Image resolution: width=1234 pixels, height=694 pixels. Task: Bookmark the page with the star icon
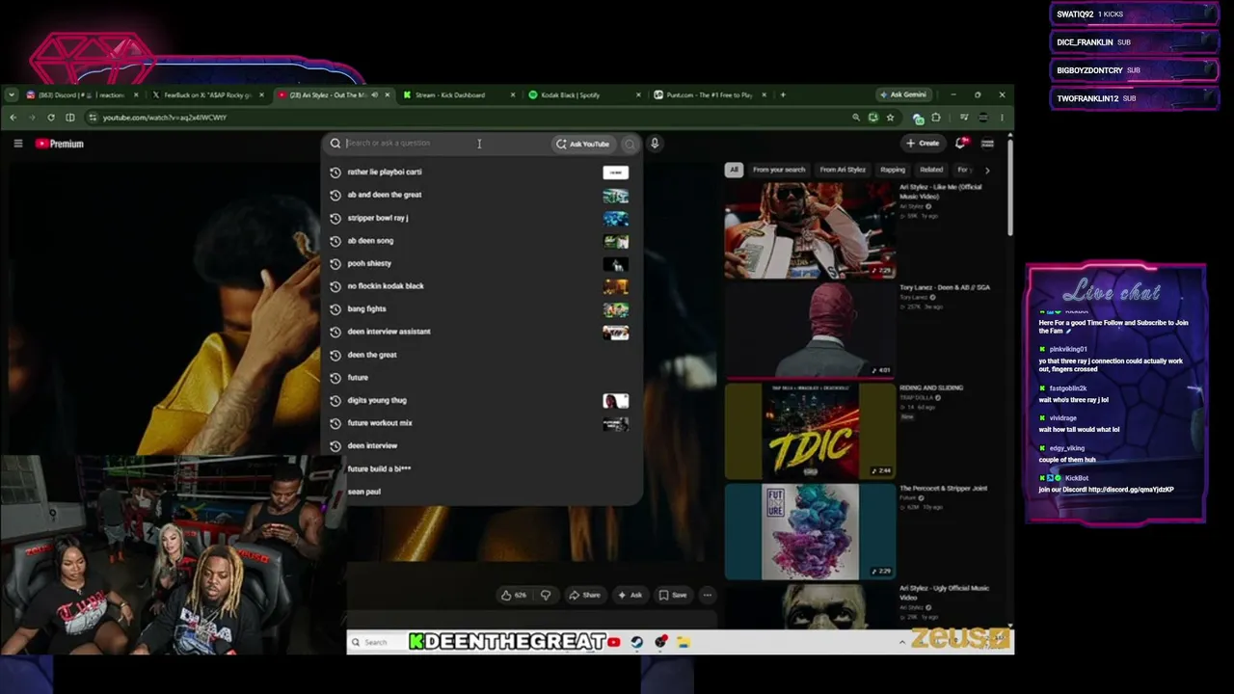pos(890,118)
